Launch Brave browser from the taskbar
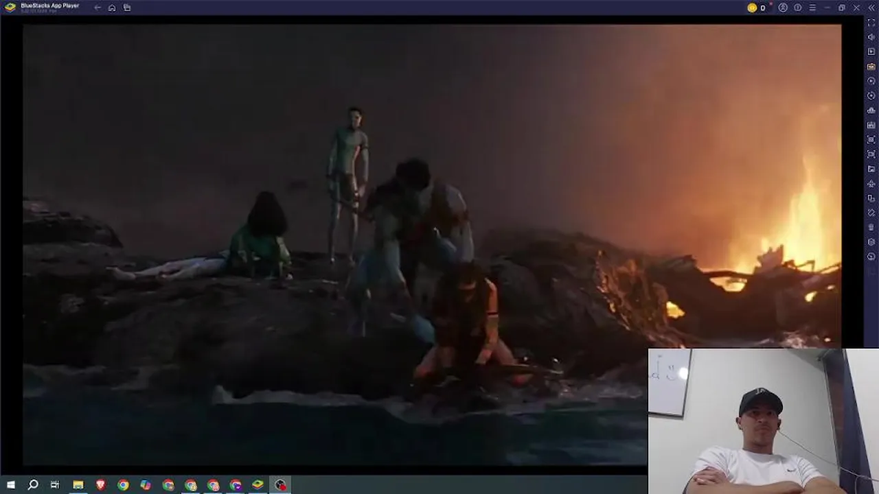Viewport: 879px width, 494px height. click(x=101, y=485)
